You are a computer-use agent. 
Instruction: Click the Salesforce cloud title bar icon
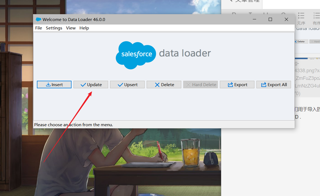click(38, 19)
